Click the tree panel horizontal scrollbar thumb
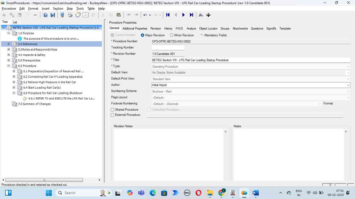 44,180
